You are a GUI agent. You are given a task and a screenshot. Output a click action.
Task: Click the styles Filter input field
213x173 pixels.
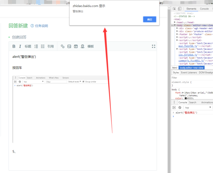coord(192,78)
